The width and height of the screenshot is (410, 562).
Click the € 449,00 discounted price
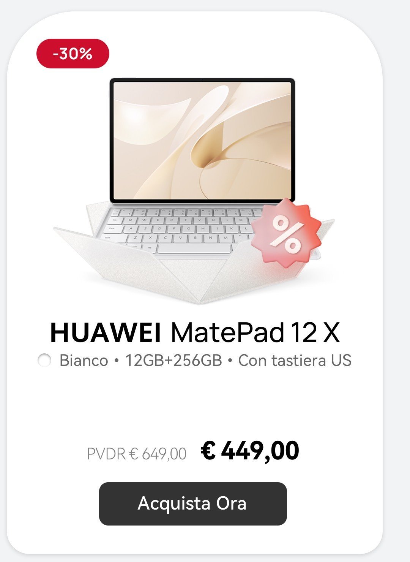[250, 451]
